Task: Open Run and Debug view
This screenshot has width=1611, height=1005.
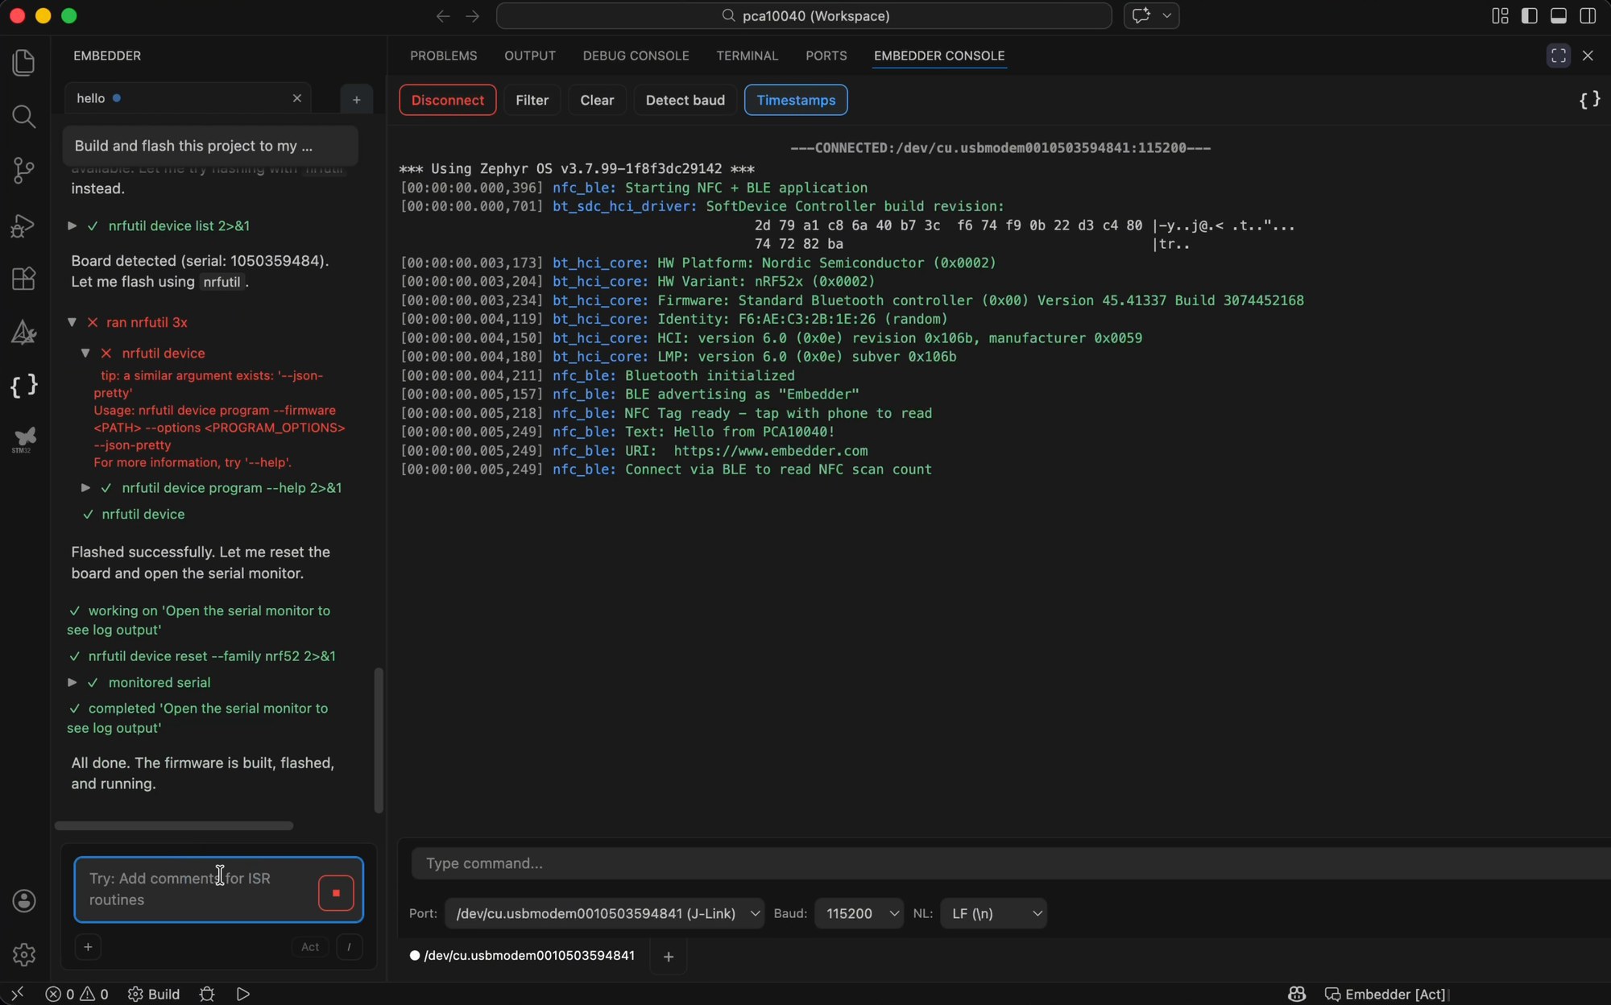Action: tap(24, 225)
